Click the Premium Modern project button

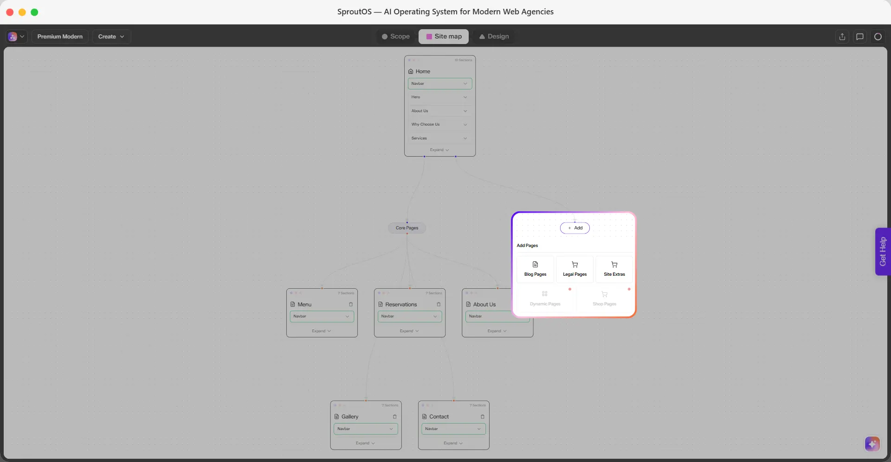click(x=60, y=37)
